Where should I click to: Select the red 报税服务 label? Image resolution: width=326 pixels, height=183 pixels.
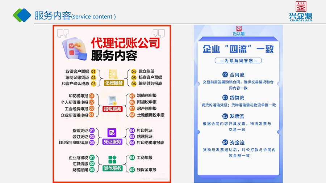[x=112, y=109]
